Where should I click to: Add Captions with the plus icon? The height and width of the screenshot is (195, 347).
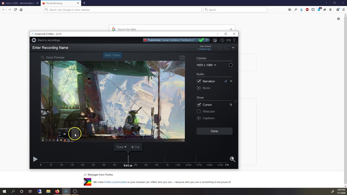[199, 118]
